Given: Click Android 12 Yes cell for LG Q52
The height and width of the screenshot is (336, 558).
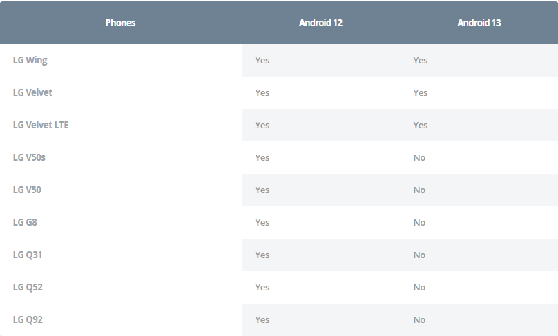Looking at the screenshot, I should [262, 287].
